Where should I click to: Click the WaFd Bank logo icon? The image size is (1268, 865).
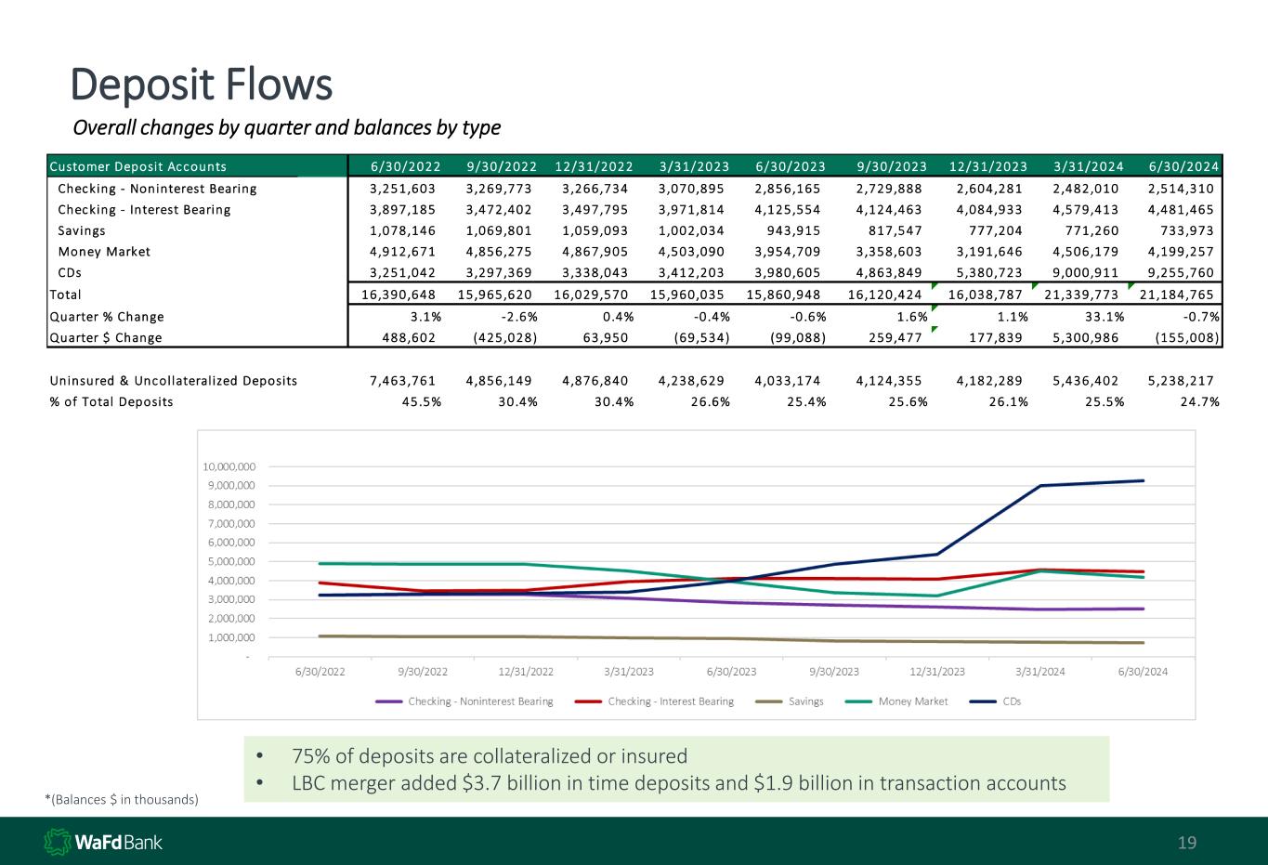coord(58,842)
